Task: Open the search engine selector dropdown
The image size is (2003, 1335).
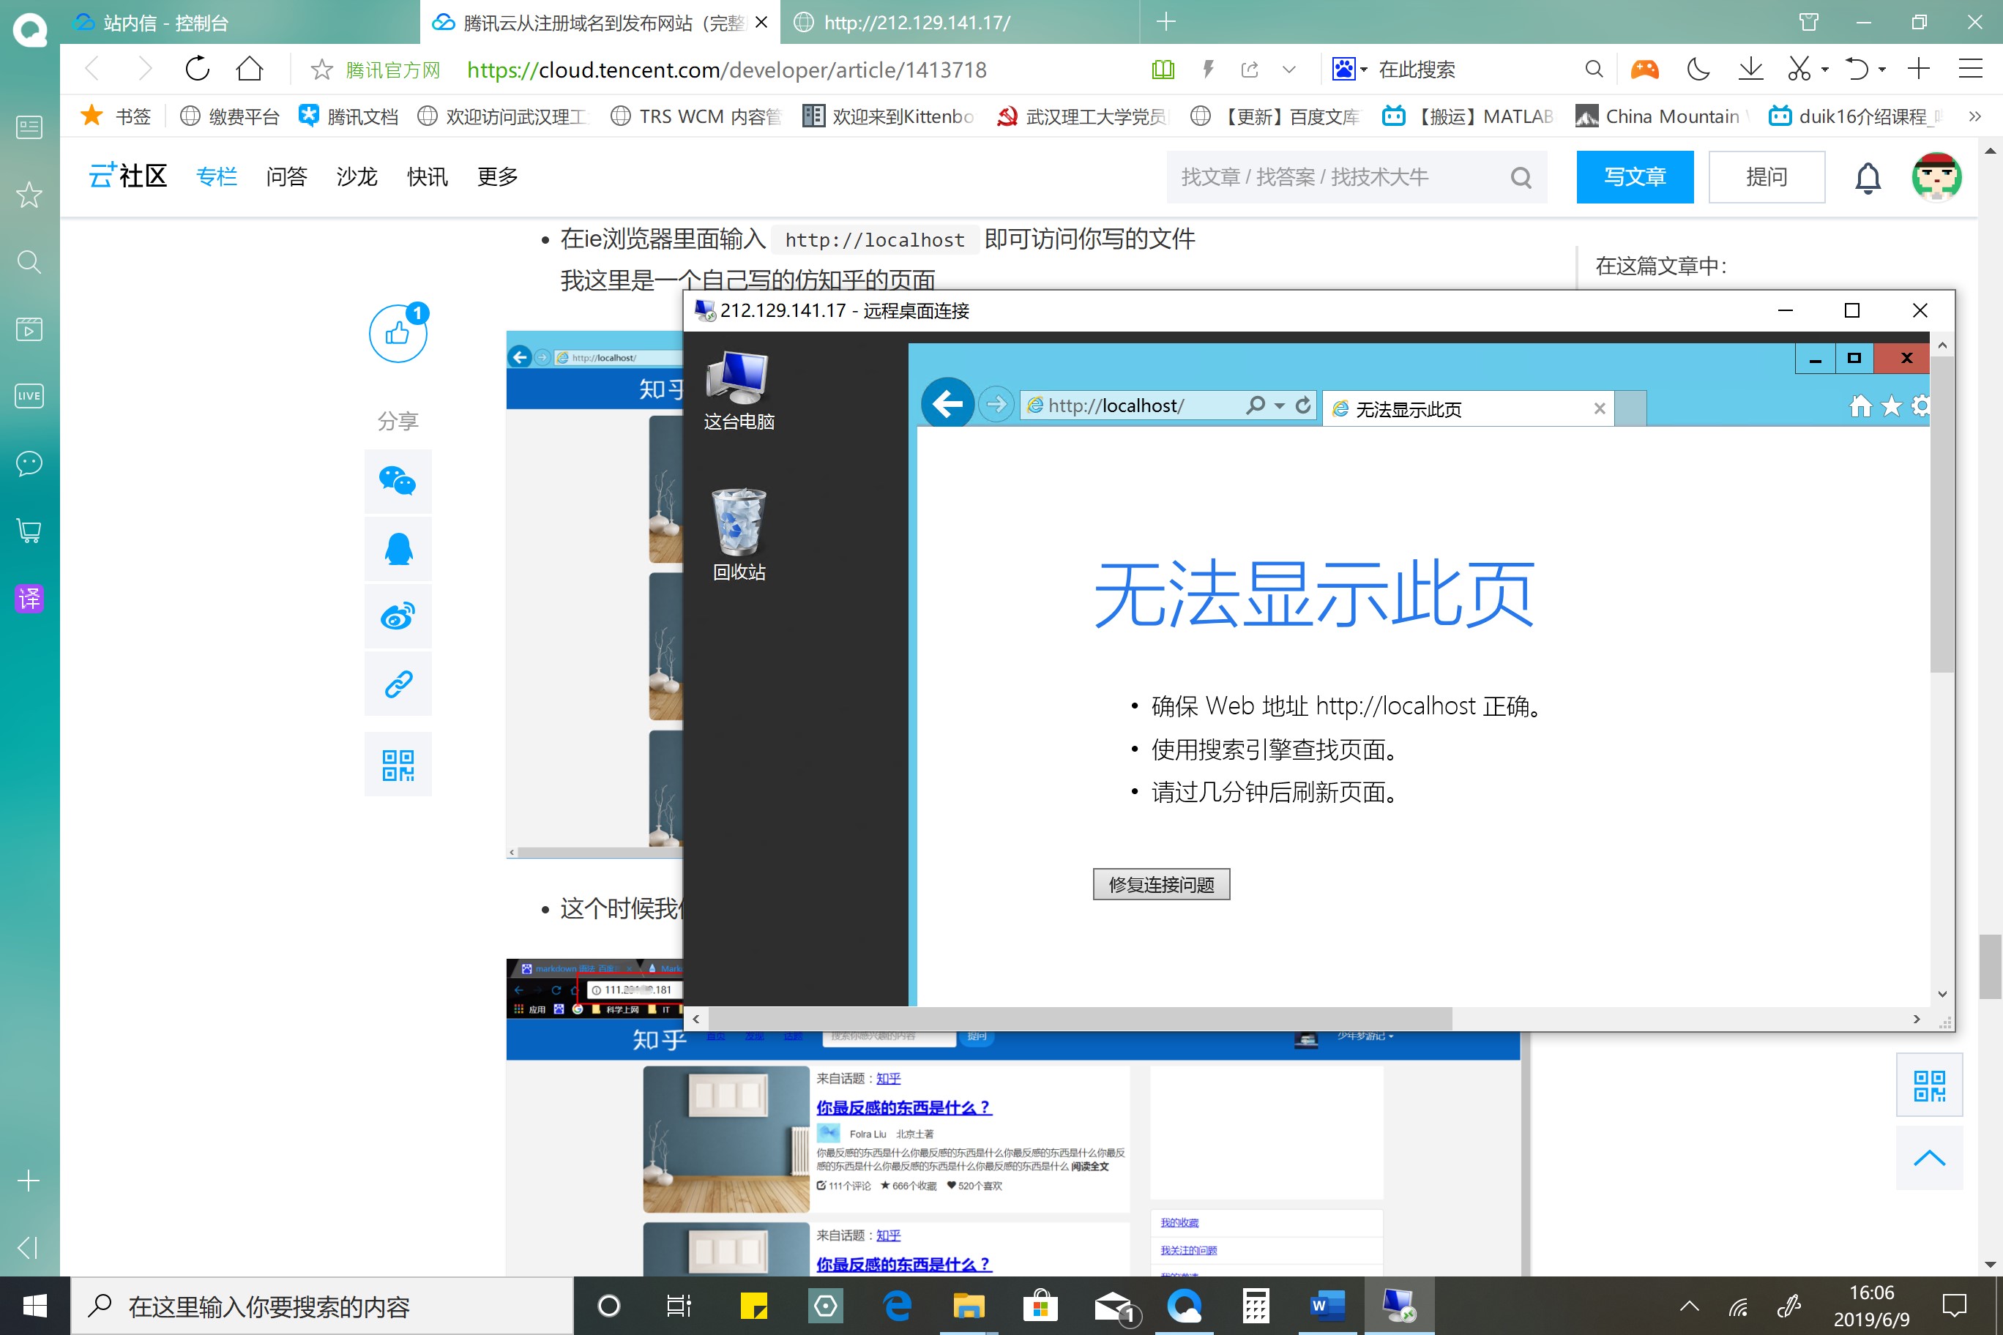Action: (x=1350, y=70)
